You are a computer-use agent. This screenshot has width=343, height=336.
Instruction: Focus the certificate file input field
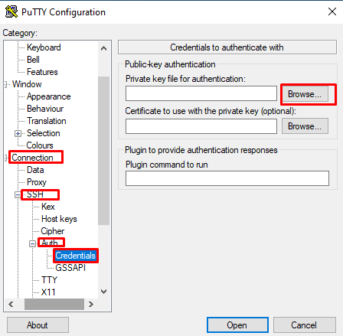click(x=201, y=126)
